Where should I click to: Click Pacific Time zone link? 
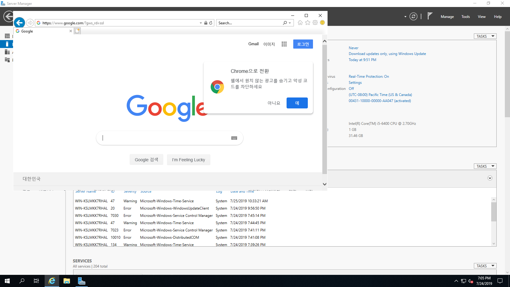(x=380, y=95)
